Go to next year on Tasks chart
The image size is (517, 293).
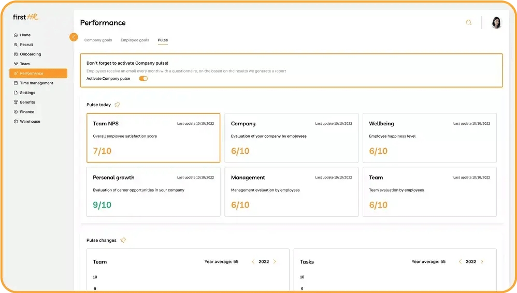(482, 262)
